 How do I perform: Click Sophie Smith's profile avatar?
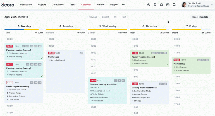(x=184, y=5)
